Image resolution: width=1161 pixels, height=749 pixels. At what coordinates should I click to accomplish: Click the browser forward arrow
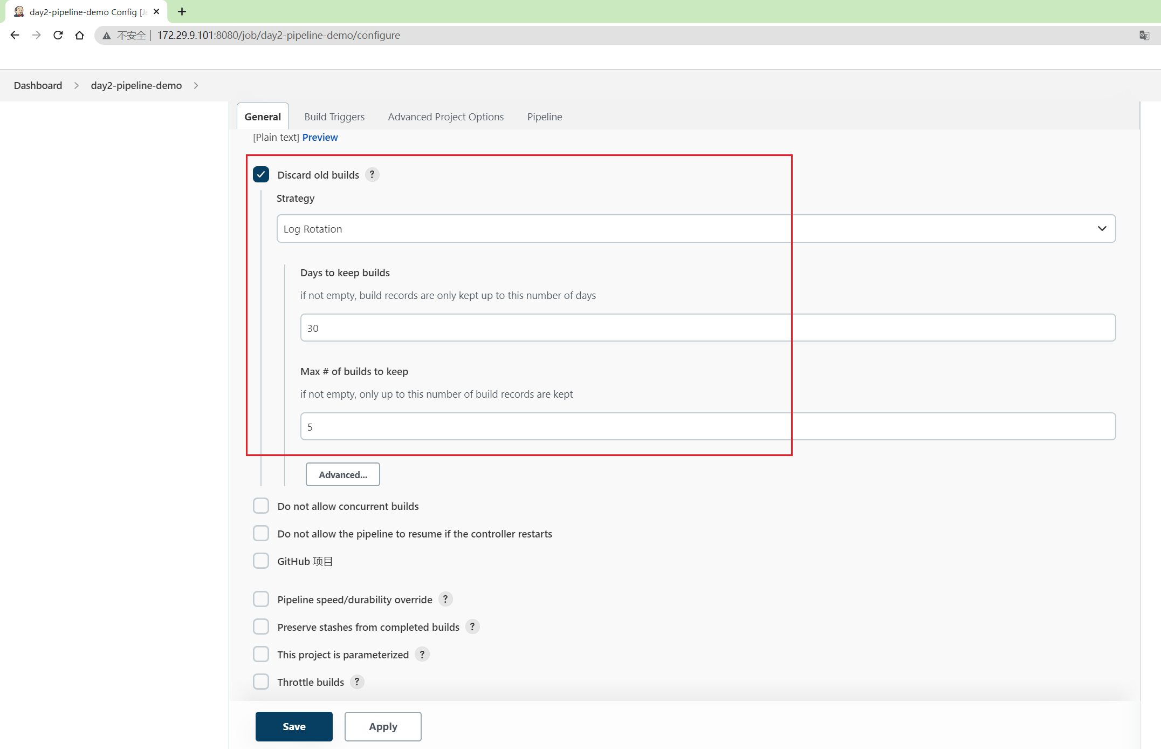[36, 35]
